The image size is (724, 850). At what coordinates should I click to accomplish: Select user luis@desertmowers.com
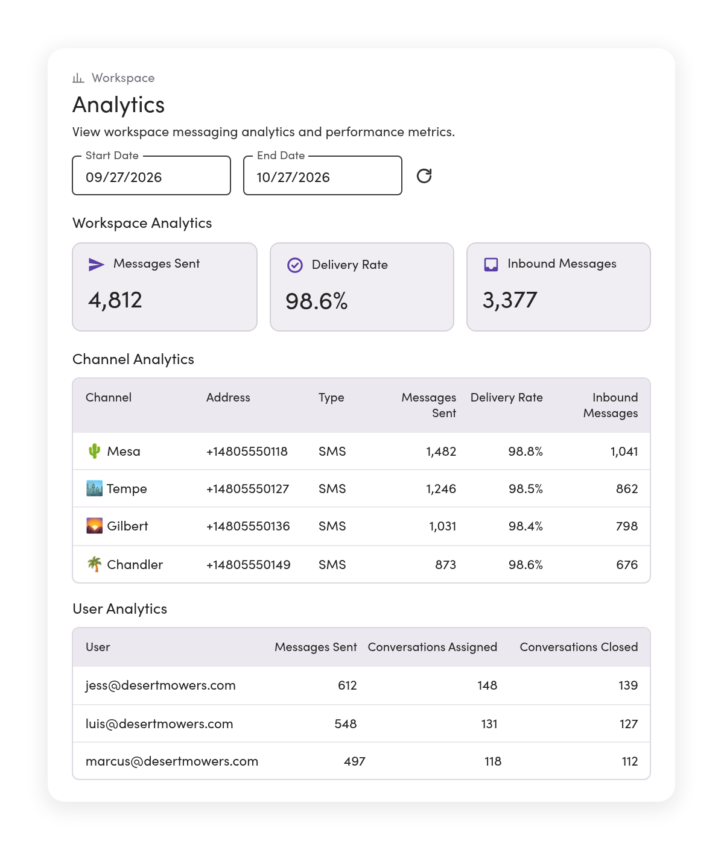[159, 723]
